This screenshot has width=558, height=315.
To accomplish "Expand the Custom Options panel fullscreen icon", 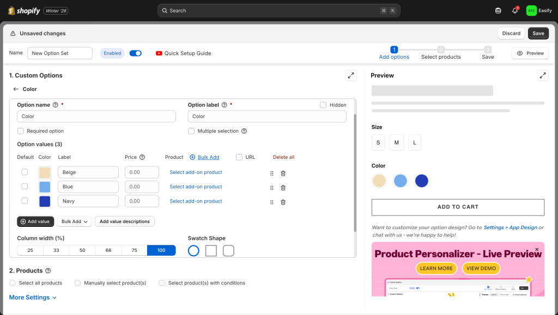I will click(x=351, y=76).
